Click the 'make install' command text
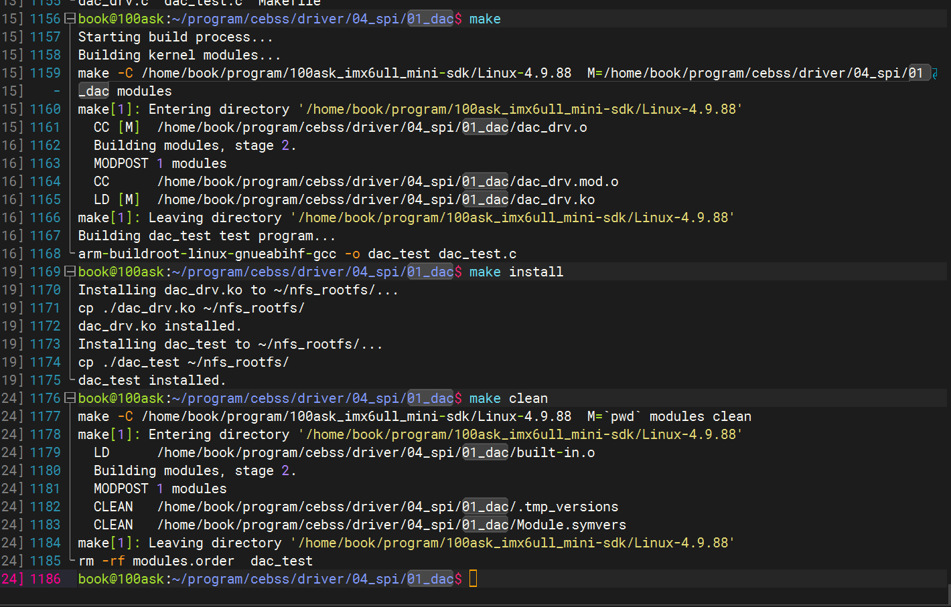Viewport: 951px width, 607px height. [x=516, y=272]
